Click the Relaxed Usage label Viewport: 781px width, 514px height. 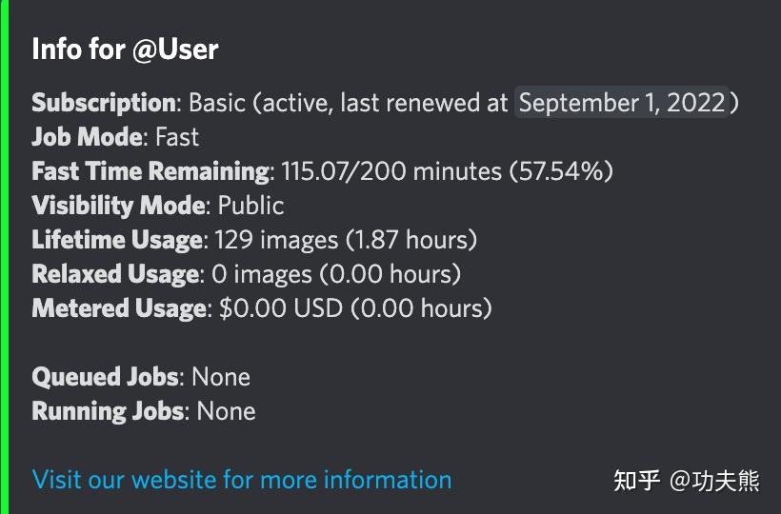[x=115, y=274]
